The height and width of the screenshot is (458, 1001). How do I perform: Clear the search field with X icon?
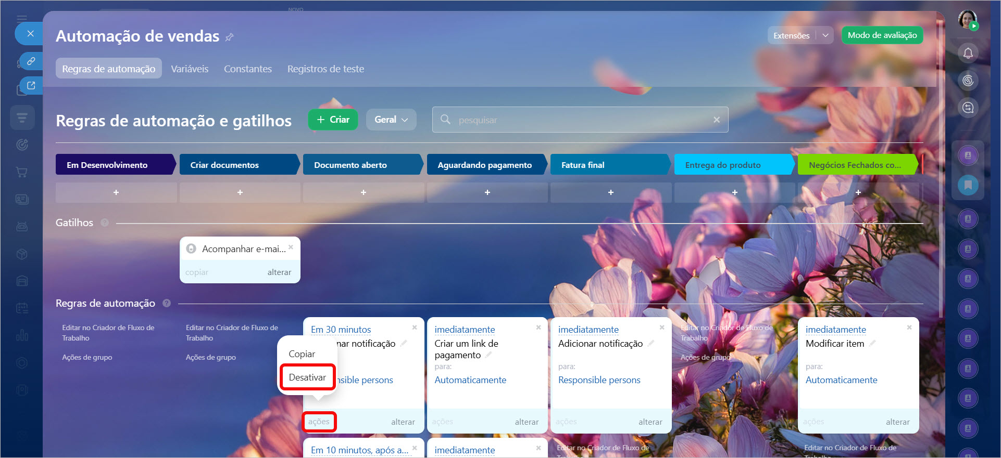pyautogui.click(x=717, y=120)
